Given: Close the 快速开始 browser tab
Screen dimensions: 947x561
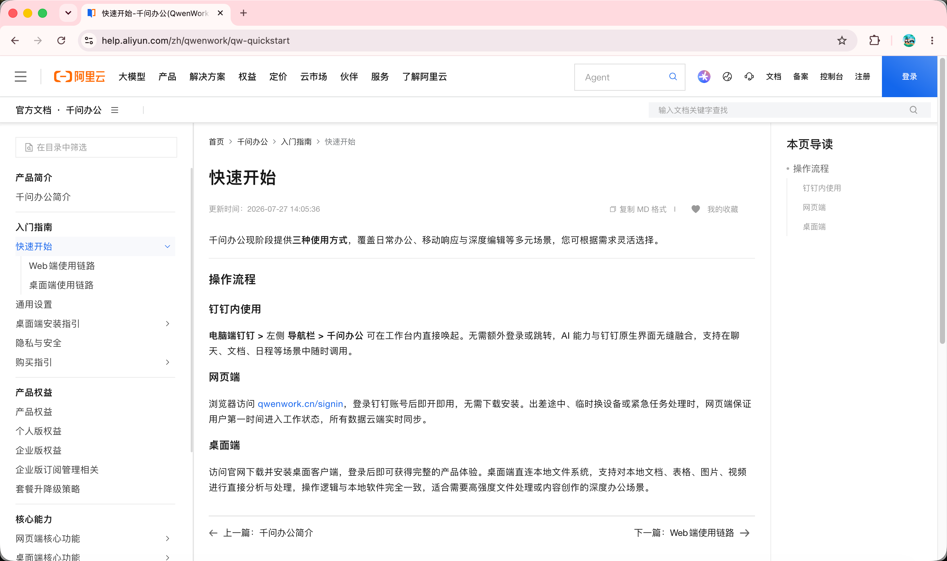Looking at the screenshot, I should 220,13.
